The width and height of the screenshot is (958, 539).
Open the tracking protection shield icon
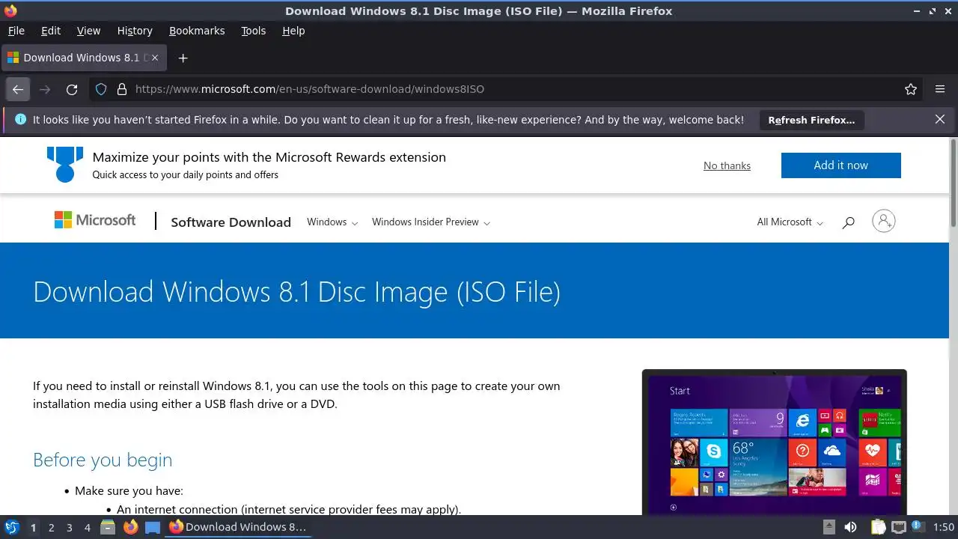(x=102, y=89)
